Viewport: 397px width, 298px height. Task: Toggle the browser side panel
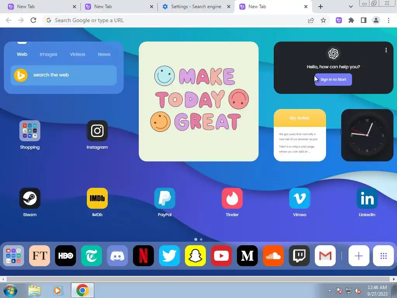tap(364, 20)
